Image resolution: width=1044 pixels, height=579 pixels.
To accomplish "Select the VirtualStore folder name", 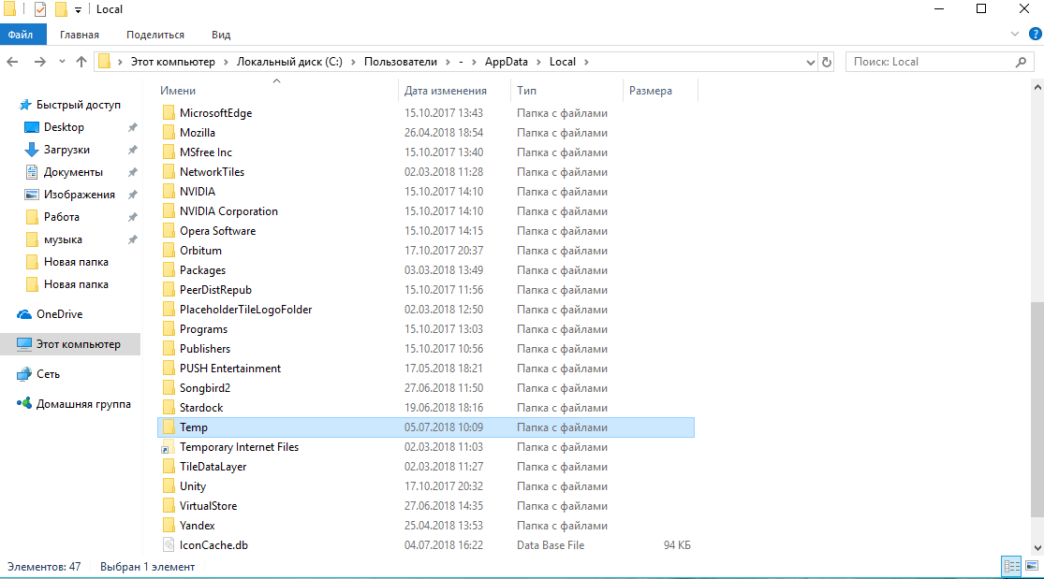I will 209,506.
